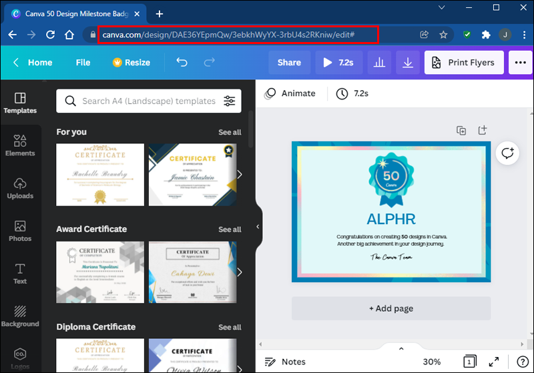Reload the page in browser

51,35
